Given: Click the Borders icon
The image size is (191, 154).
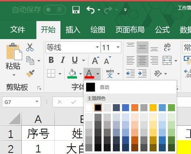Looking at the screenshot, I should point(51,73).
